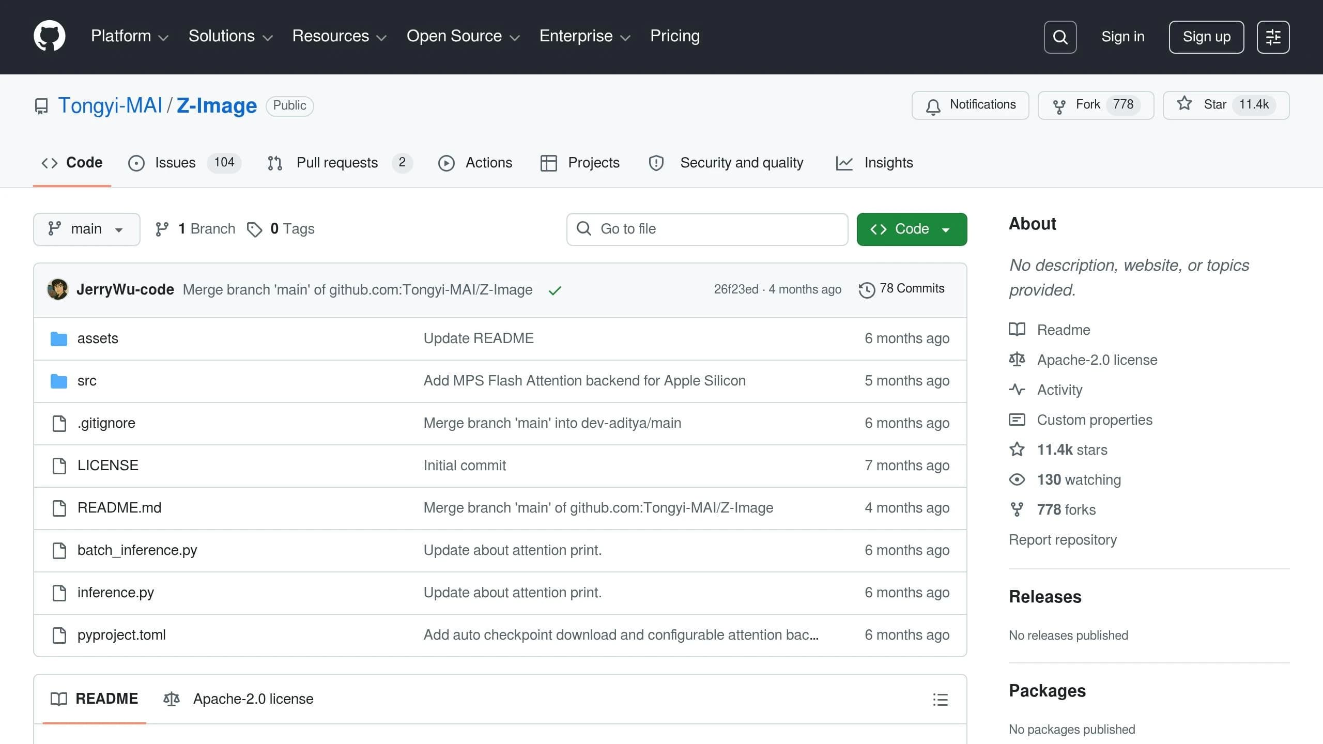The image size is (1323, 744).
Task: Click the pulse icon beside Activity
Action: (1017, 390)
